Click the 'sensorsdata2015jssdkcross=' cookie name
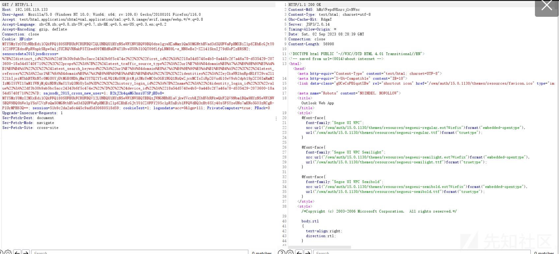 pos(30,54)
